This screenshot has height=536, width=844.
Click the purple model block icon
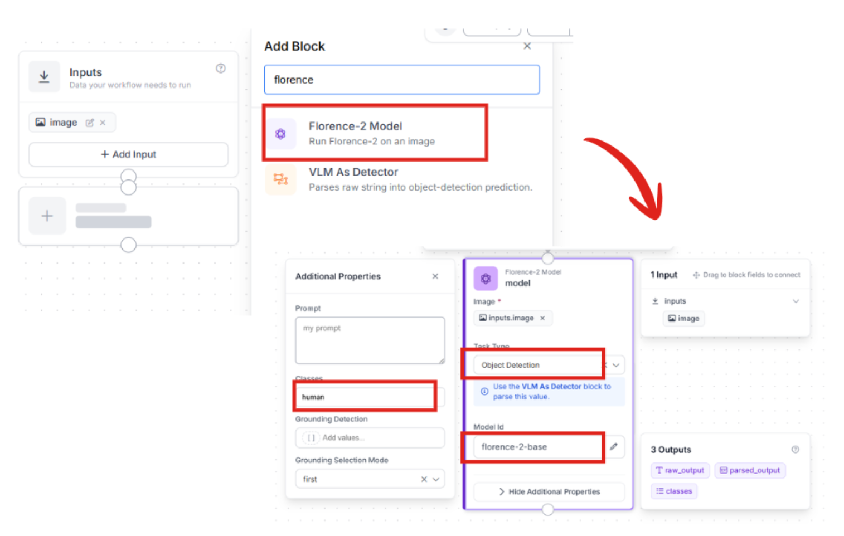coord(486,279)
